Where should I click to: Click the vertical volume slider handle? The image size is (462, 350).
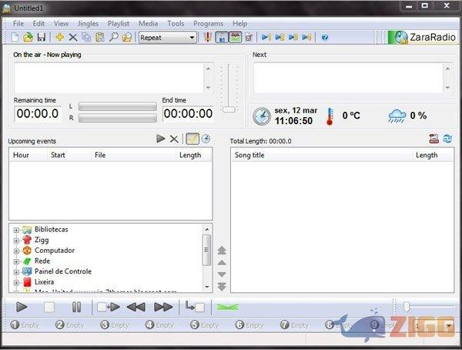pos(228,109)
